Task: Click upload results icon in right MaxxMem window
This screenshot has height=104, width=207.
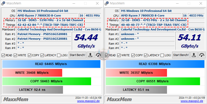Action: [x=194, y=55]
